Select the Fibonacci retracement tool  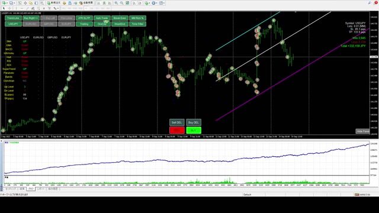coord(38,8)
